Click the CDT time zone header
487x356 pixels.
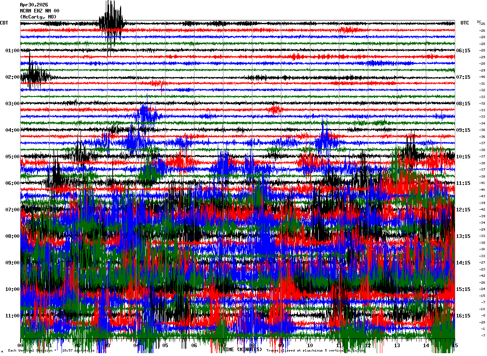4,23
